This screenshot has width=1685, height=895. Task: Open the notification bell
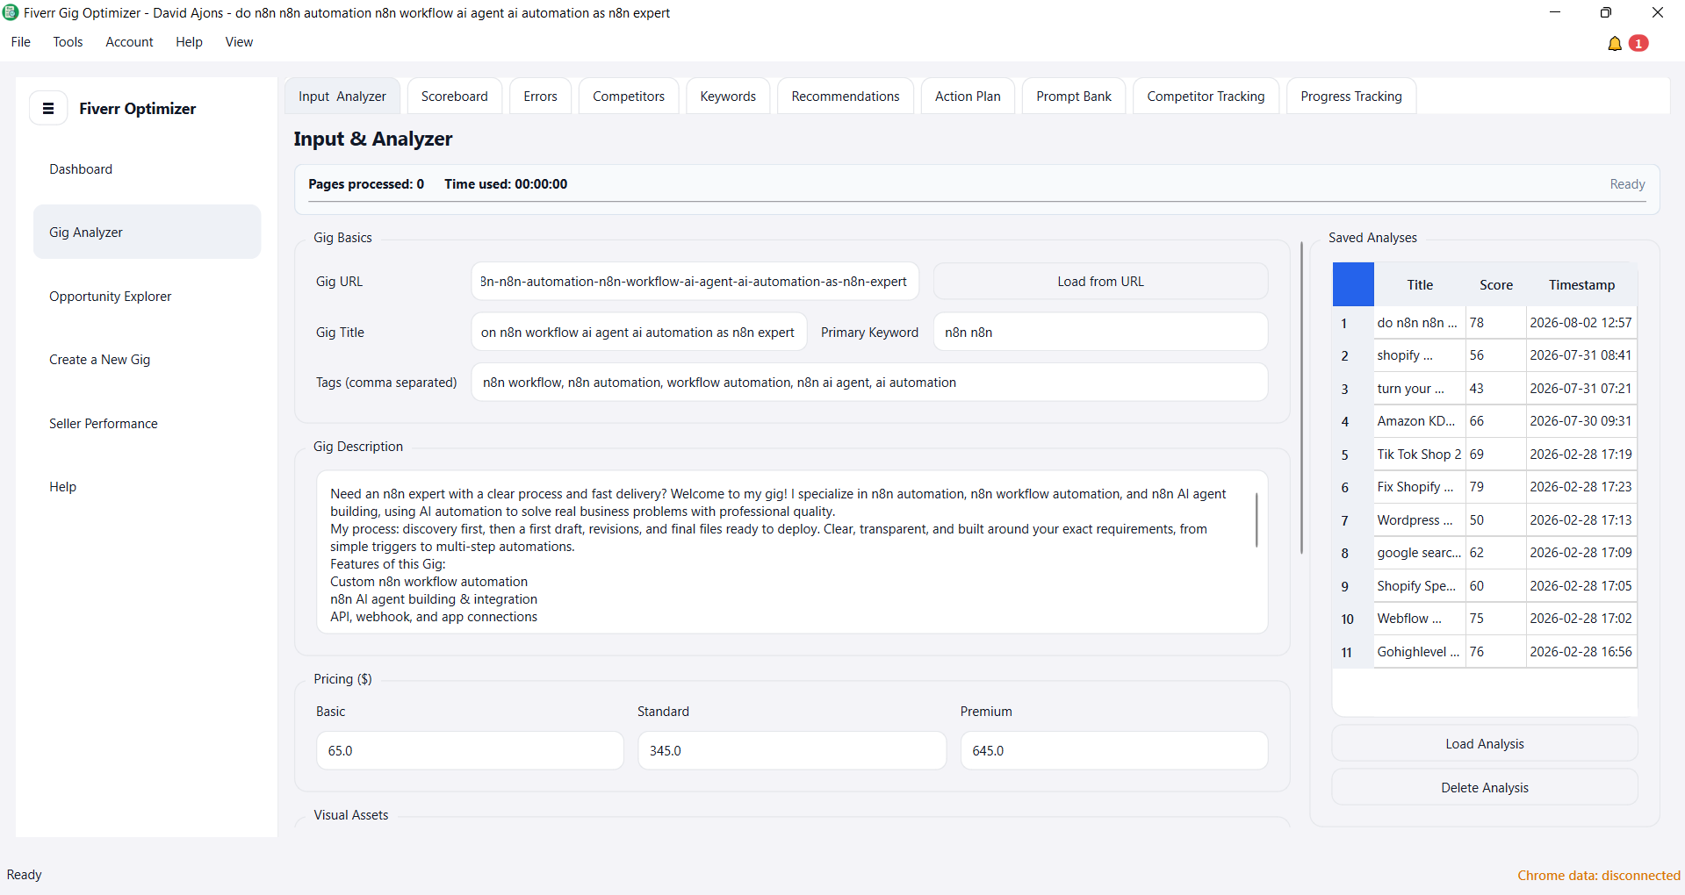[x=1614, y=44]
